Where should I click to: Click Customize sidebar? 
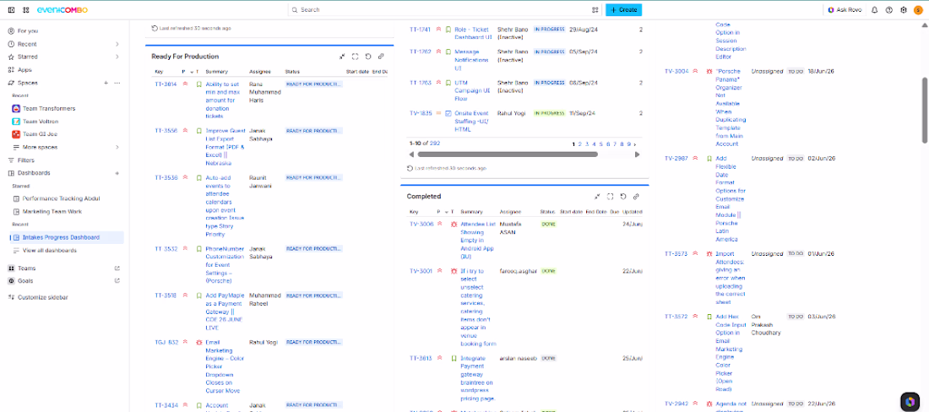point(43,297)
